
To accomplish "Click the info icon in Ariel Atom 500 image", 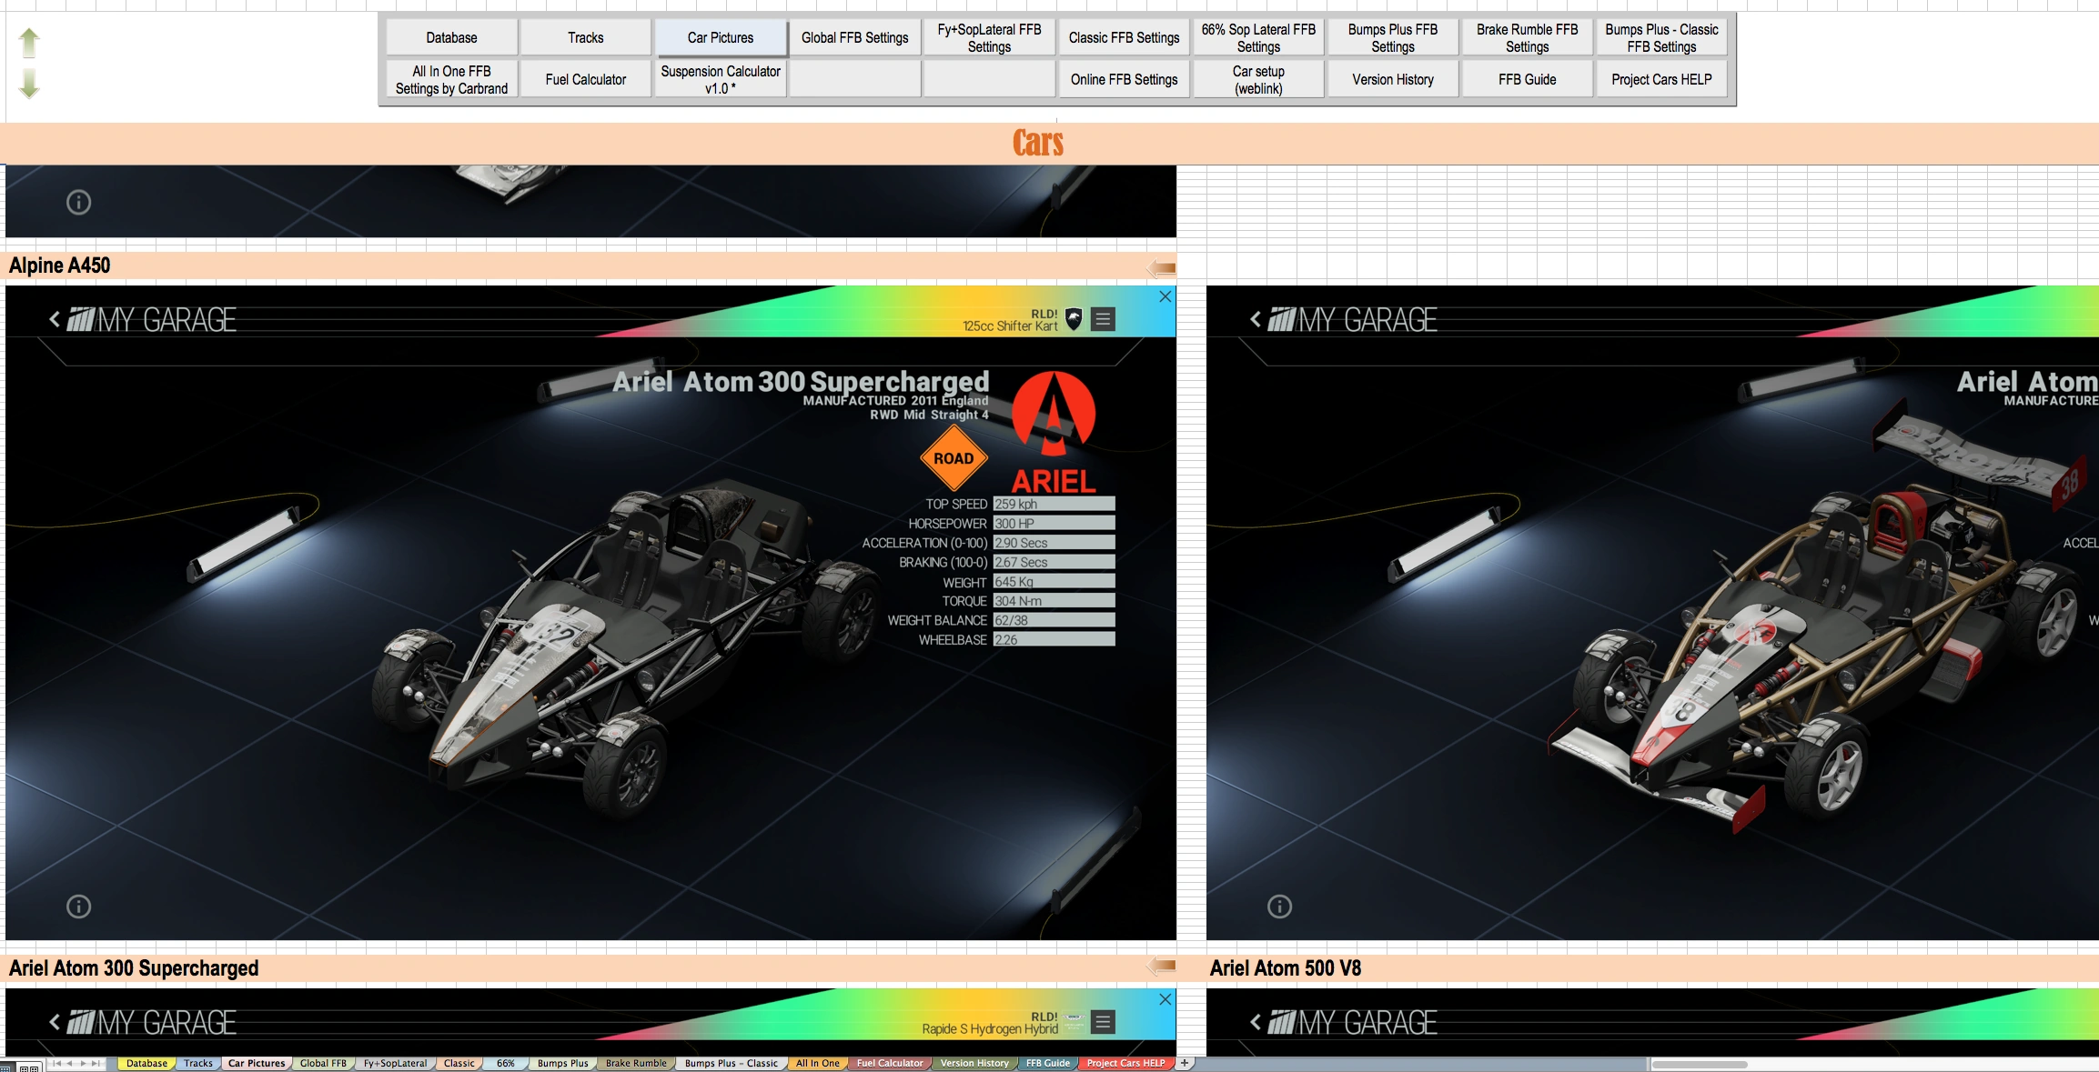I will click(x=1279, y=907).
